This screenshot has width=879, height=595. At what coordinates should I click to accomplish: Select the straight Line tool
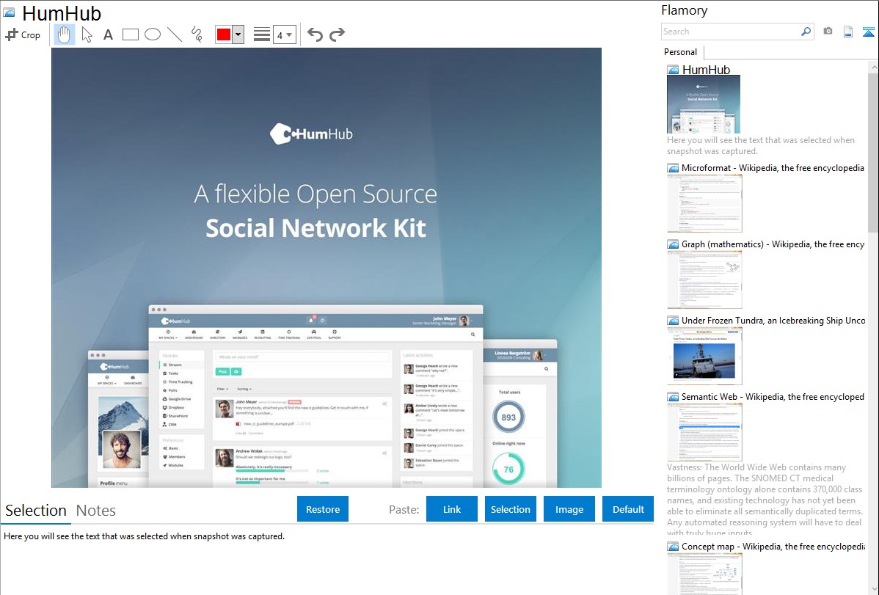coord(175,34)
